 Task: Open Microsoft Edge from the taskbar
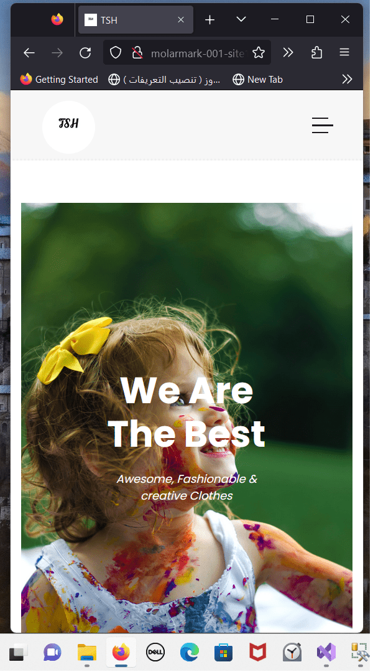click(x=189, y=653)
